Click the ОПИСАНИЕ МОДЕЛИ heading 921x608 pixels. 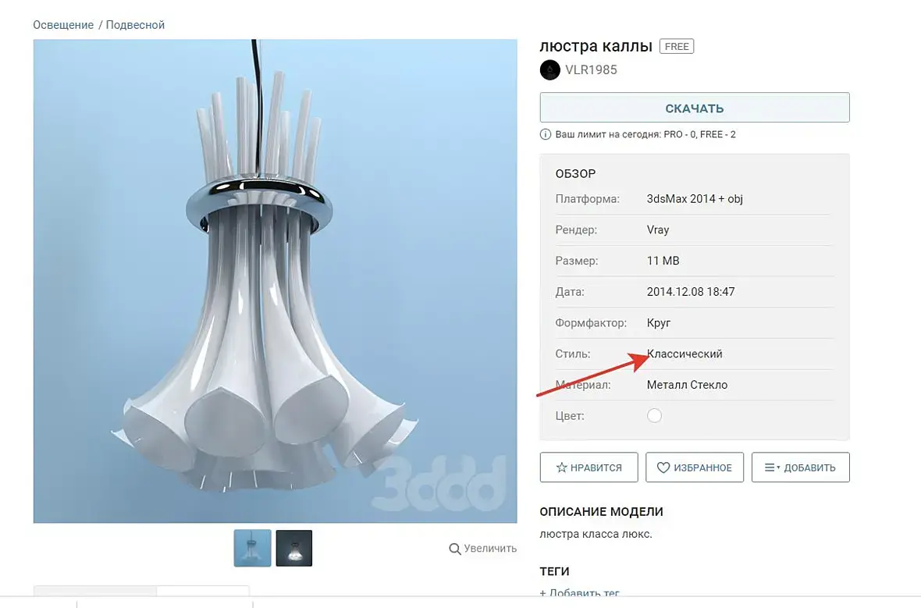(602, 512)
